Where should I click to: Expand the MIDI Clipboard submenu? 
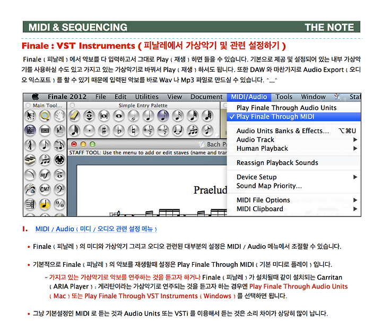click(293, 209)
